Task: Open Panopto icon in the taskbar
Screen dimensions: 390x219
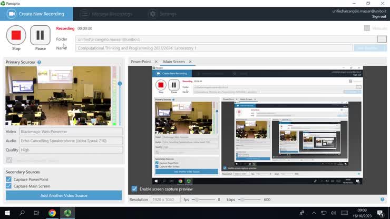Action: (x=67, y=213)
